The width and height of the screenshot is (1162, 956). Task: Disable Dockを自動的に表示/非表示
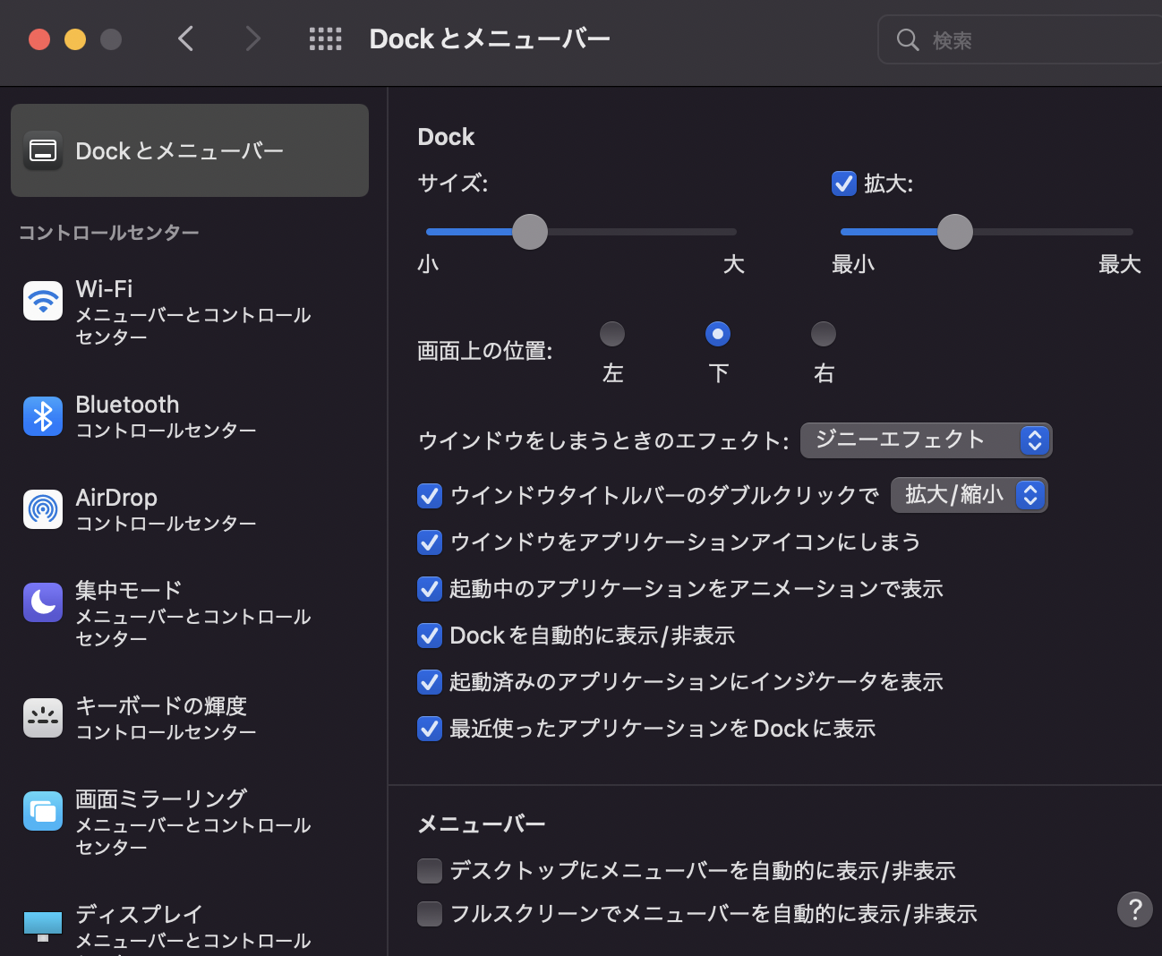430,636
